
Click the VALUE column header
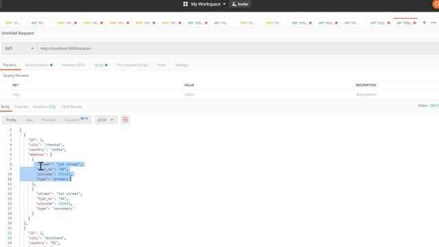[189, 85]
